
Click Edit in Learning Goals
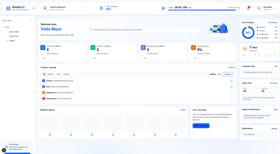click(x=276, y=66)
